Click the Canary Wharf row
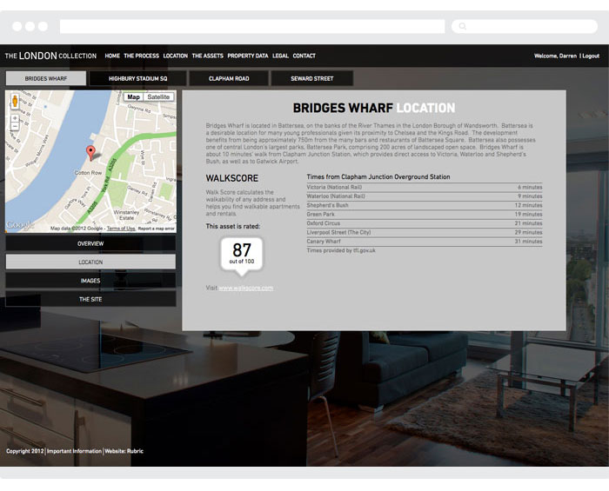The image size is (609, 491). pos(425,242)
